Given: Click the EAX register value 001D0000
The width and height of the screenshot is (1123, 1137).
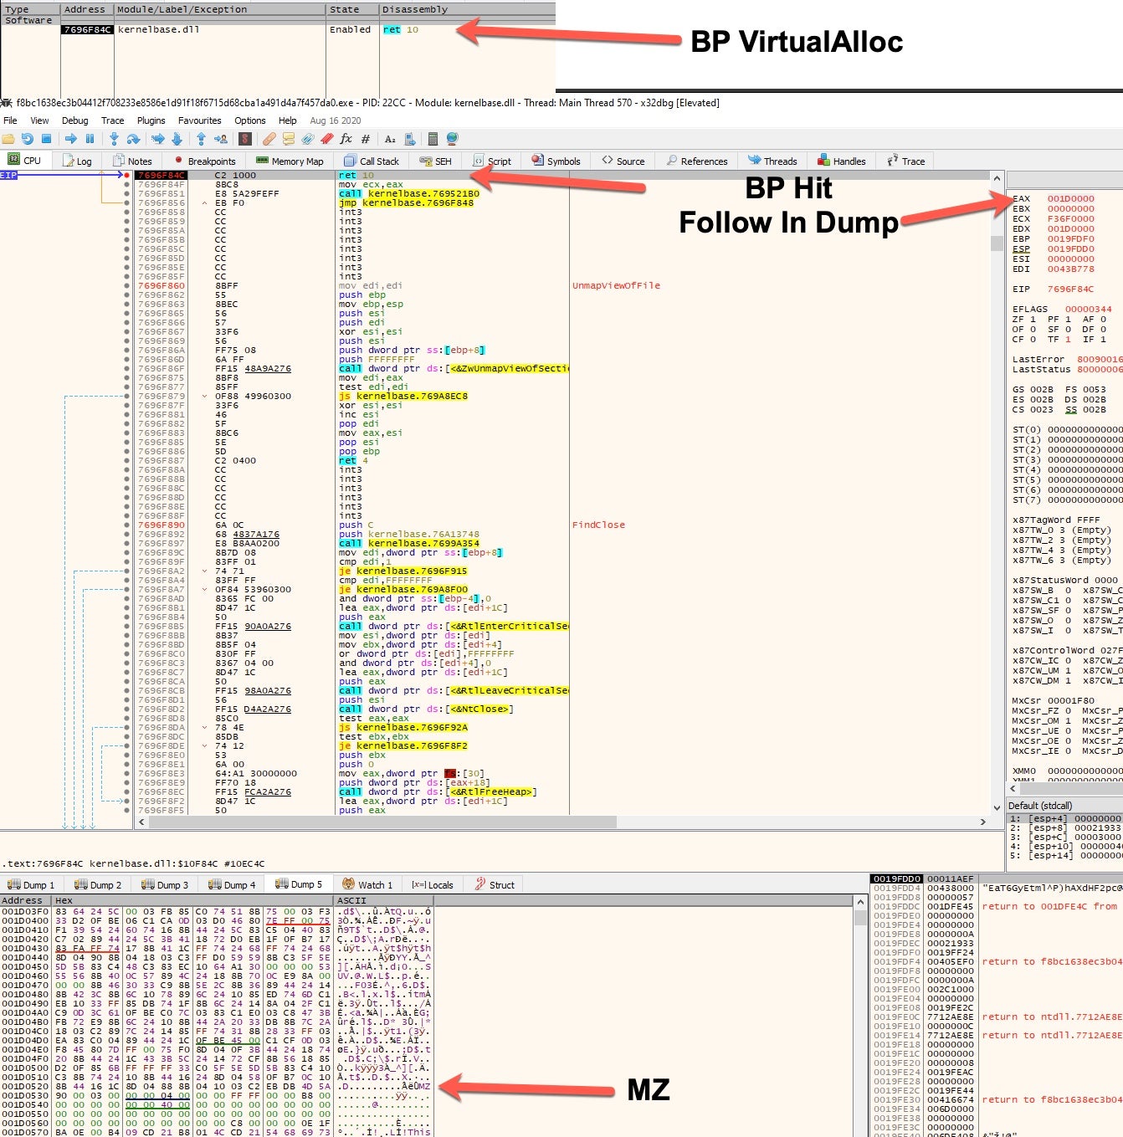Looking at the screenshot, I should pyautogui.click(x=1070, y=199).
